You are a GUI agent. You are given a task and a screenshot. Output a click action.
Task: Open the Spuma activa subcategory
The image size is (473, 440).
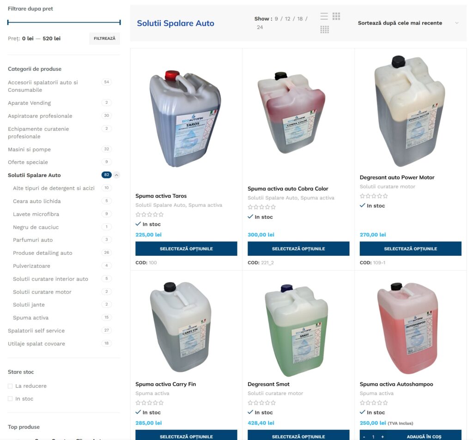tap(30, 318)
